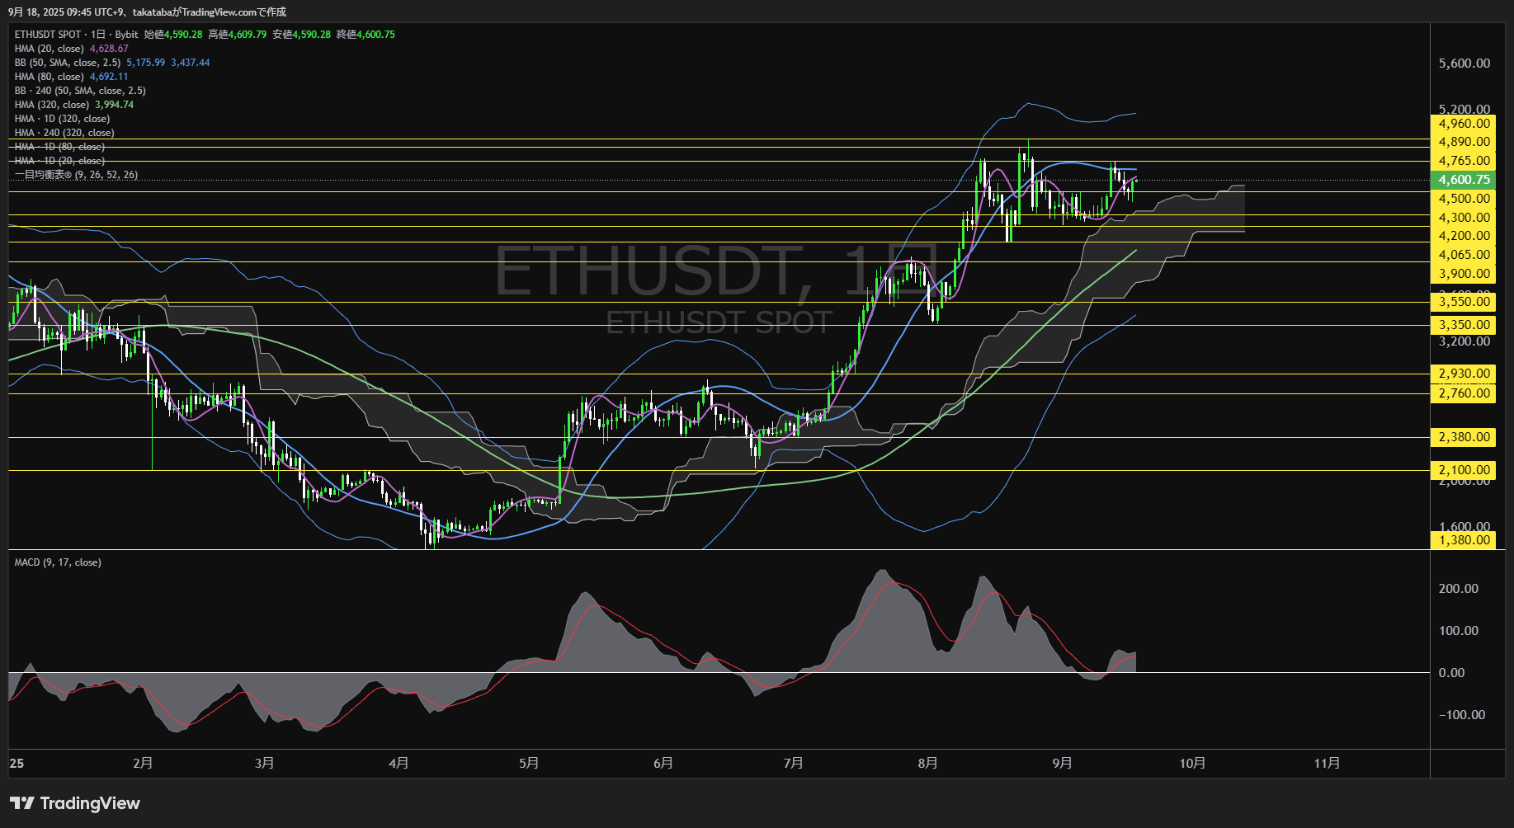Click the BB · 240 indicator legend
Screen dimensions: 1514x828
click(80, 91)
